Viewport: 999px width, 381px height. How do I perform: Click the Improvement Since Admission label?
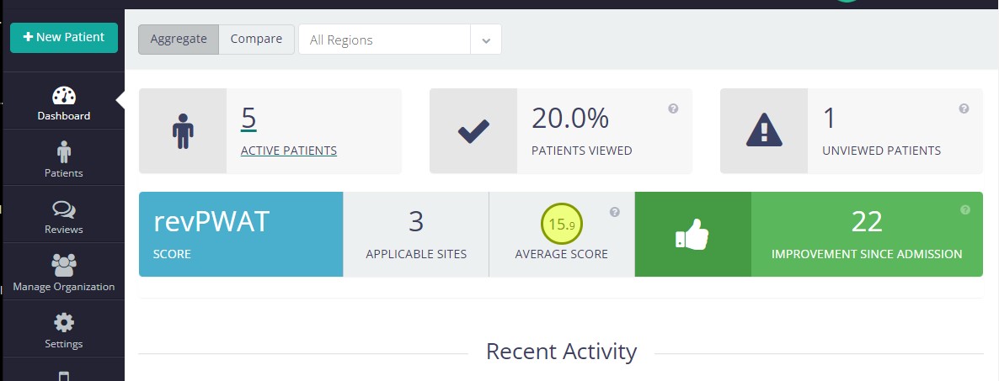(867, 254)
